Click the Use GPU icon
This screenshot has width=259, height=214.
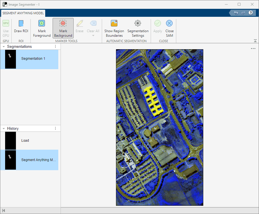tap(6, 23)
